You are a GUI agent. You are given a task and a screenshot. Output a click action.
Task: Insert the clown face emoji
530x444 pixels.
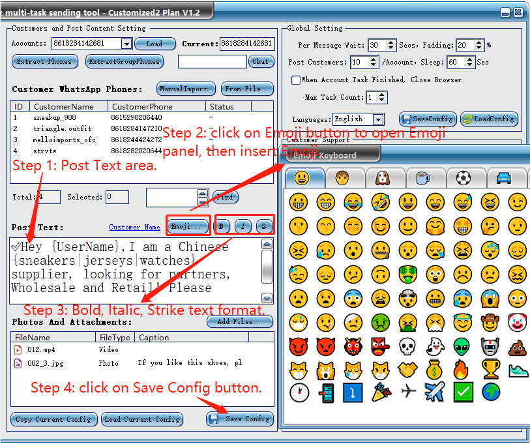[x=517, y=323]
